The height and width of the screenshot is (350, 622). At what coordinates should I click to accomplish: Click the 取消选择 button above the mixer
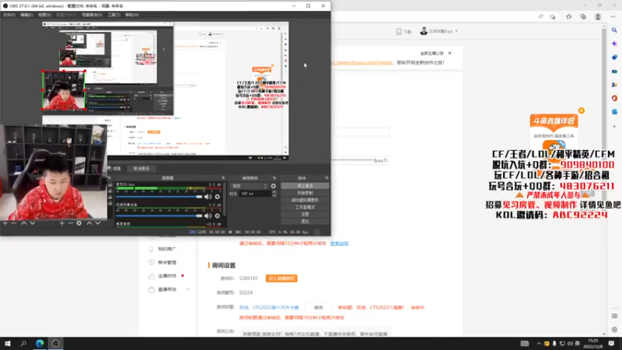coord(142,169)
